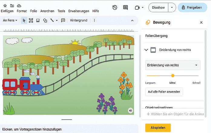Click the Abspielen button
211x133 pixels.
pos(158,128)
